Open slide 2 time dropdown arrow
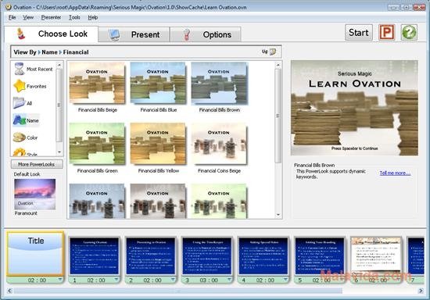Image resolution: width=430 pixels, height=300 pixels. point(173,280)
